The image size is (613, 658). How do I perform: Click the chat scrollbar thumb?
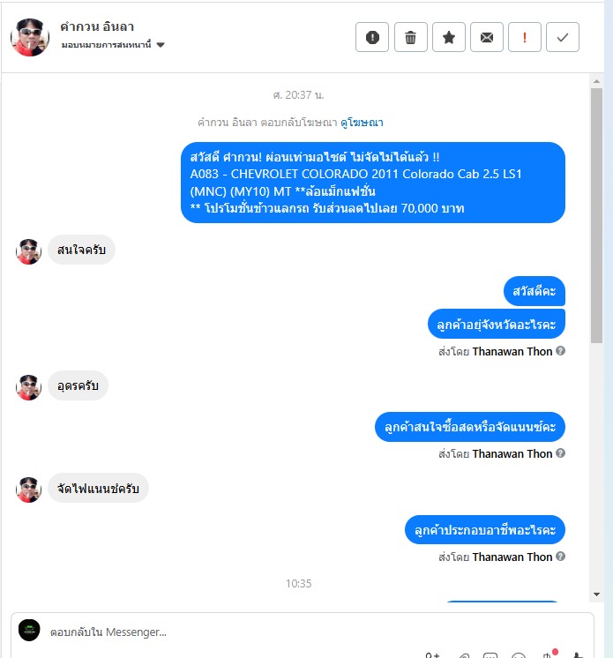(x=596, y=216)
